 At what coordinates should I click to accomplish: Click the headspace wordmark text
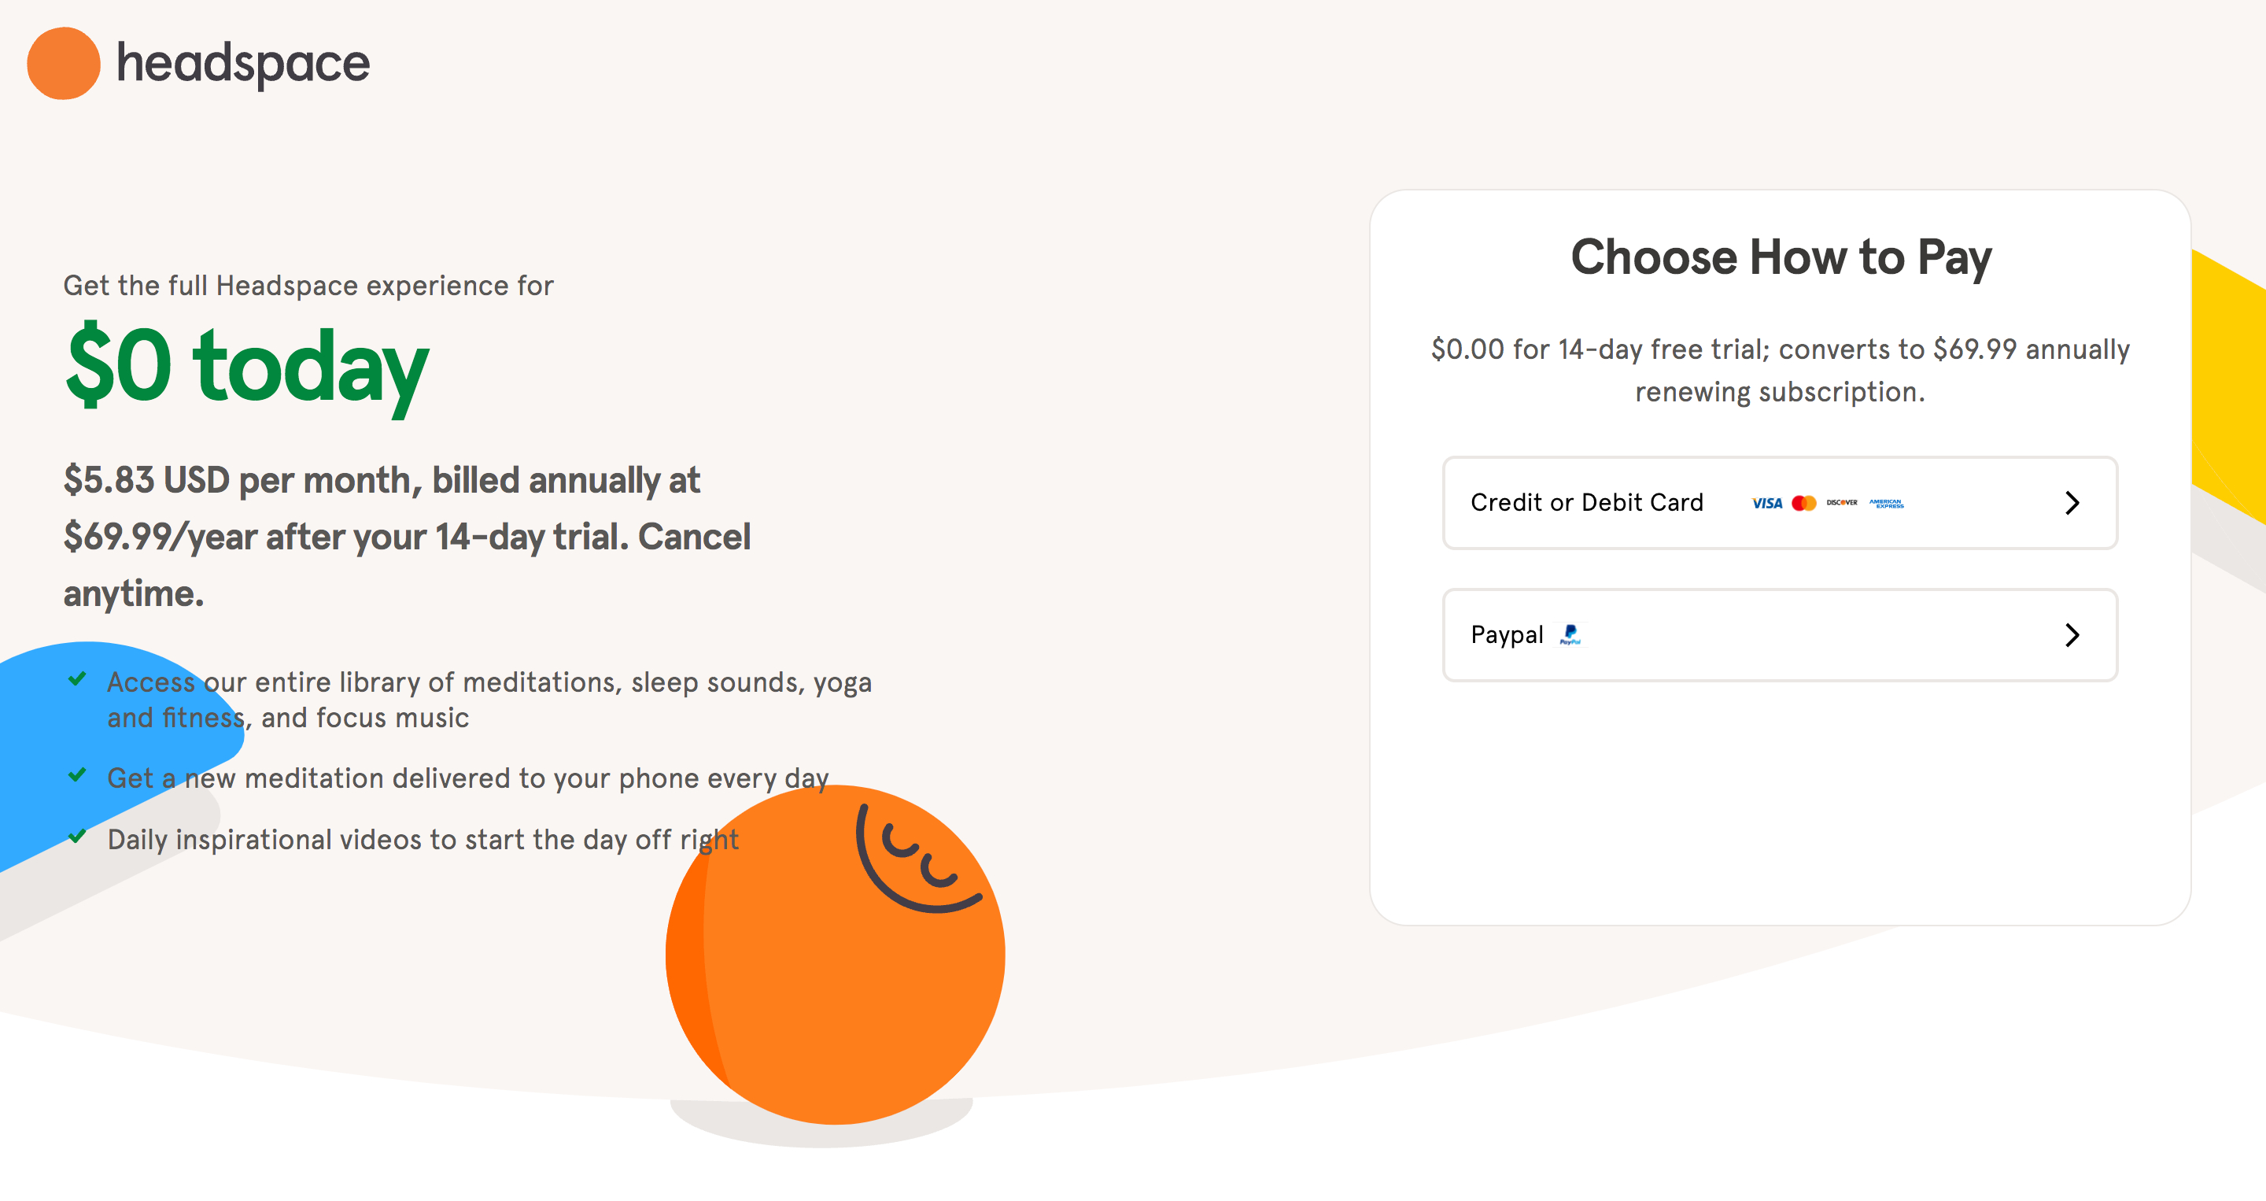[243, 65]
